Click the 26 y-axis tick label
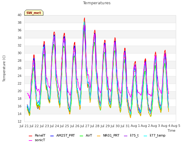The width and height of the screenshot is (194, 146). coord(19,68)
